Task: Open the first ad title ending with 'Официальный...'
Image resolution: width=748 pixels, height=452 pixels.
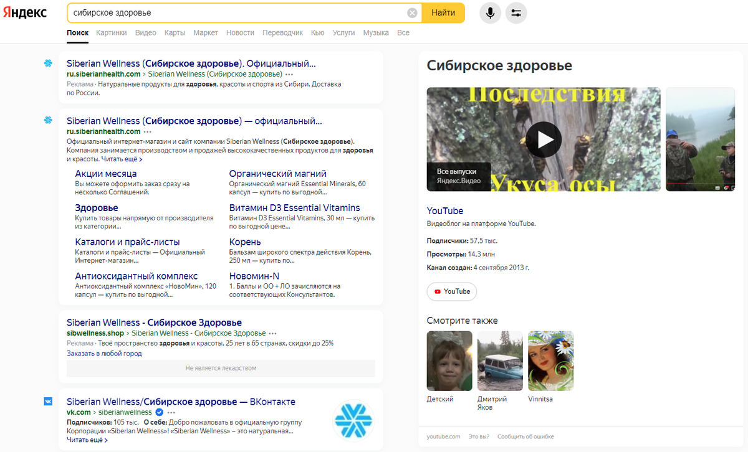Action: coord(191,64)
